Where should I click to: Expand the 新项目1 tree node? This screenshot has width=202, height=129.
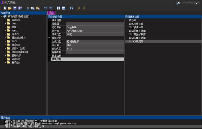tap(5, 20)
